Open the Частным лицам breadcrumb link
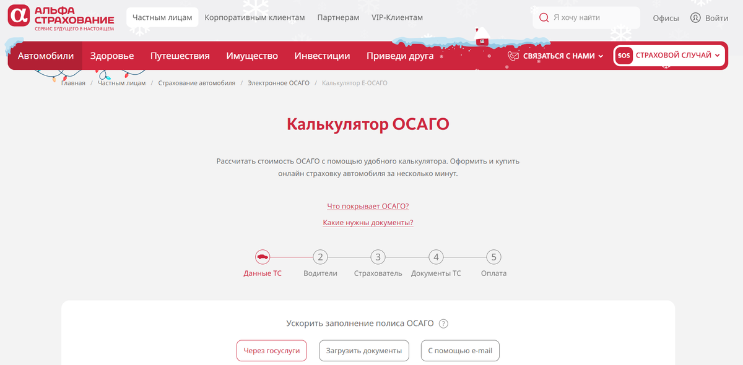Viewport: 743px width, 365px height. (x=122, y=83)
